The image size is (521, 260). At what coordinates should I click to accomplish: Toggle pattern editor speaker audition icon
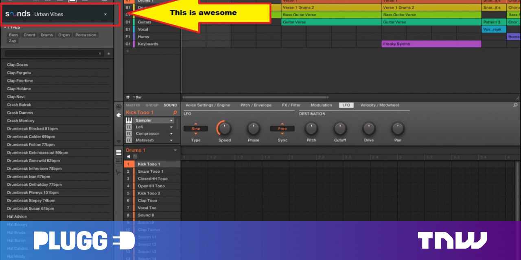point(129,157)
